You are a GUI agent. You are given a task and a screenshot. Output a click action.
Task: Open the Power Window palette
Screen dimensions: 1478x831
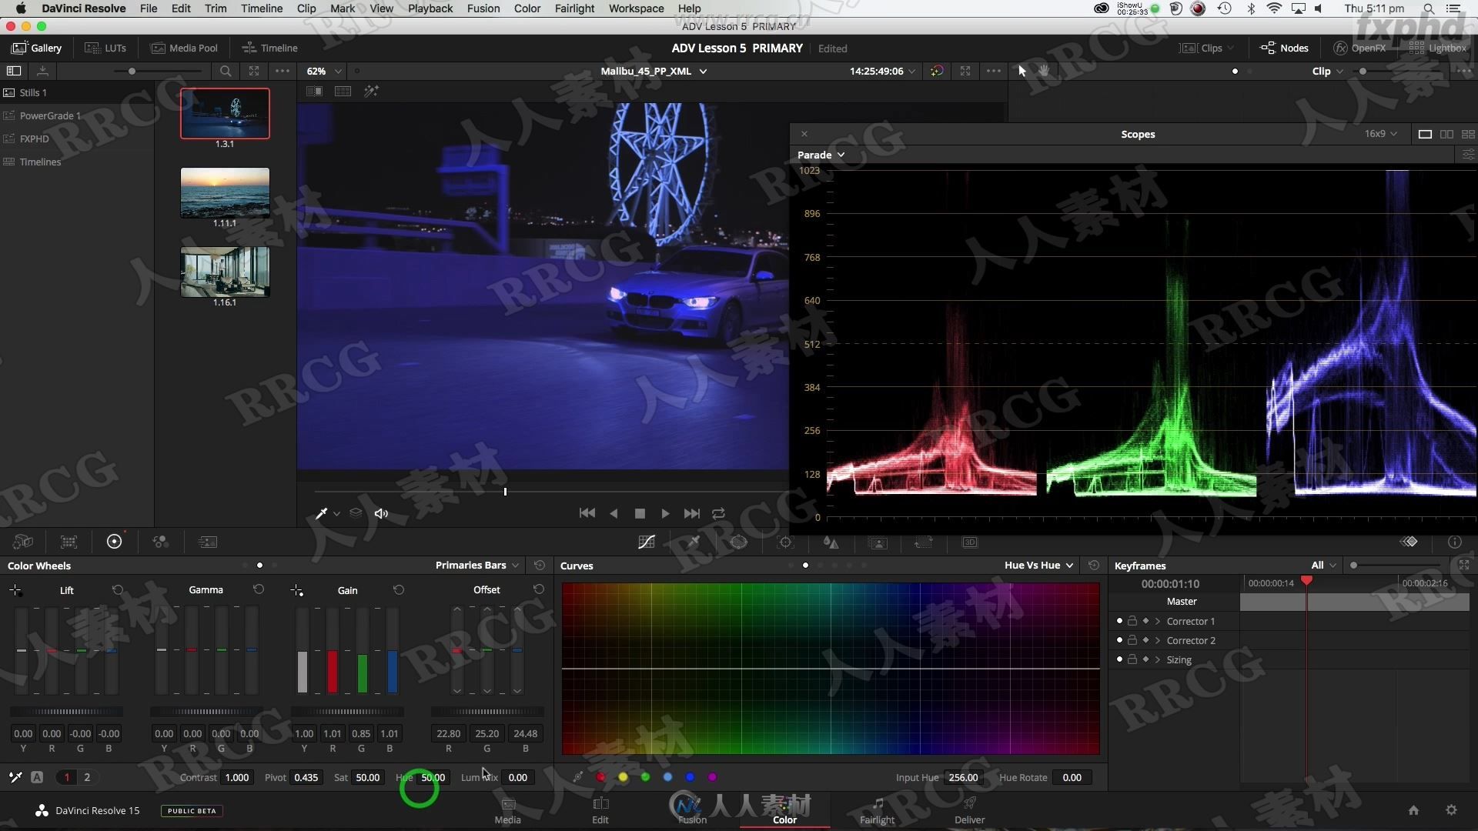[739, 542]
